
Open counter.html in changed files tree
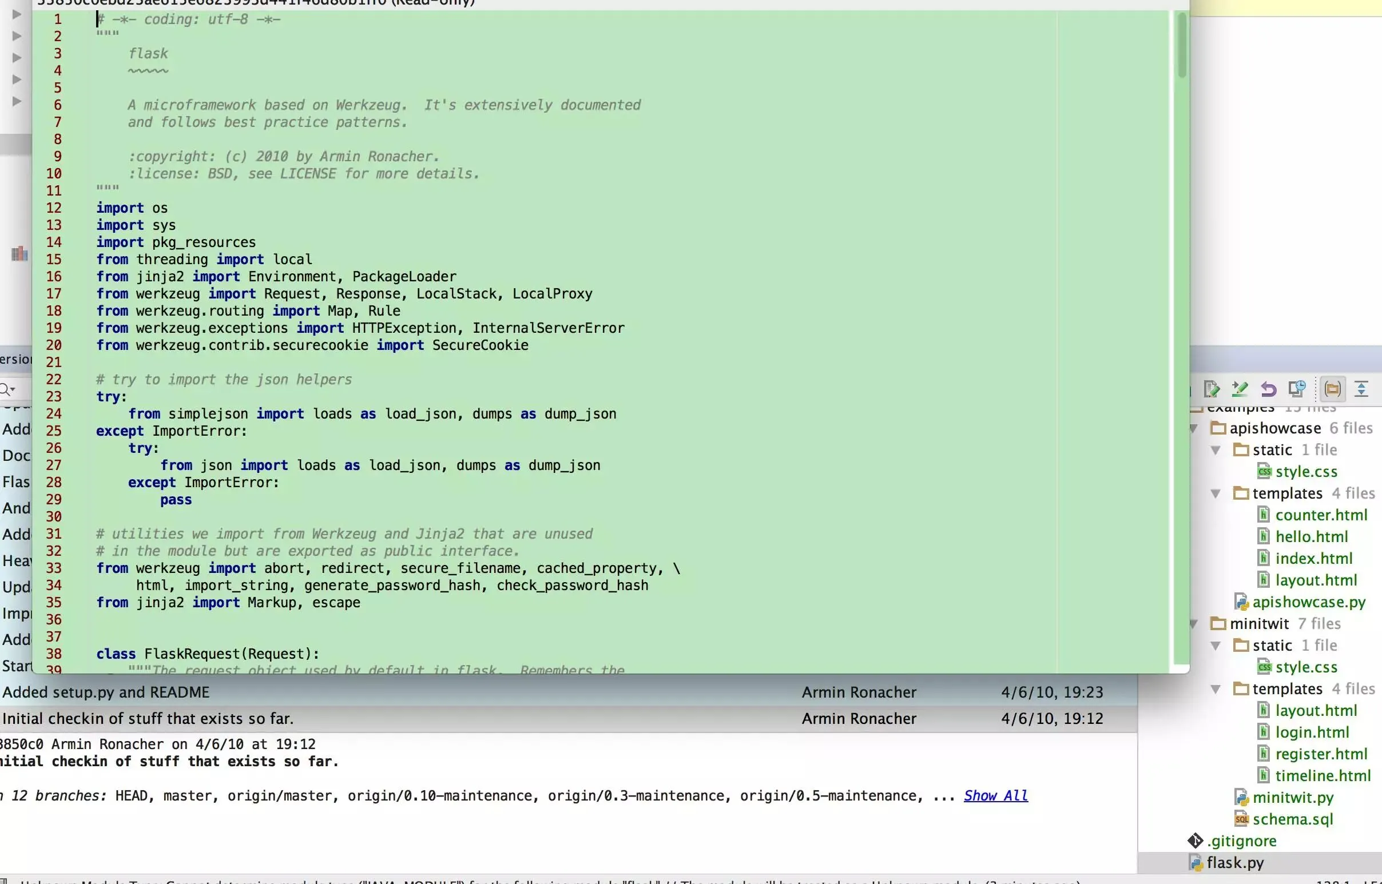coord(1321,515)
